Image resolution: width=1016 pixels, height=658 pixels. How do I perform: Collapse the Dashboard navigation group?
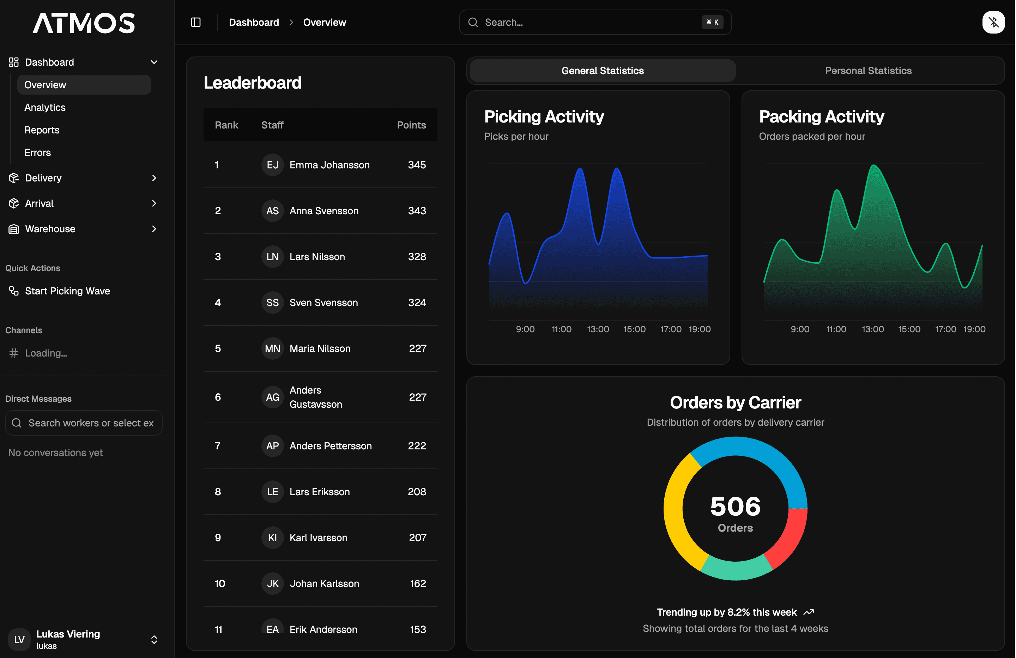click(154, 62)
